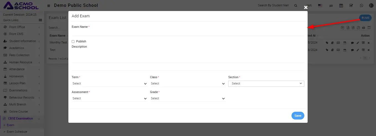Click the Save button

(298, 116)
